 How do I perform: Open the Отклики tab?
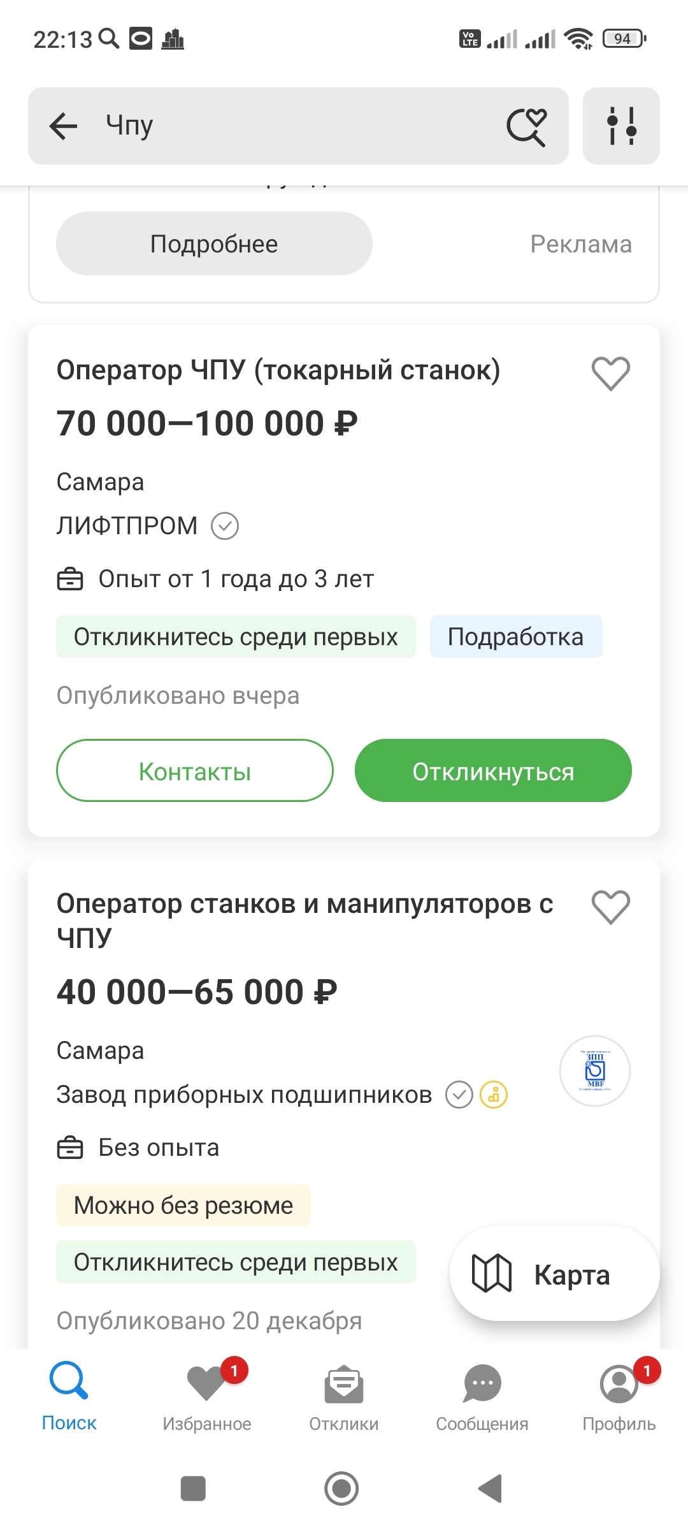tap(344, 1396)
